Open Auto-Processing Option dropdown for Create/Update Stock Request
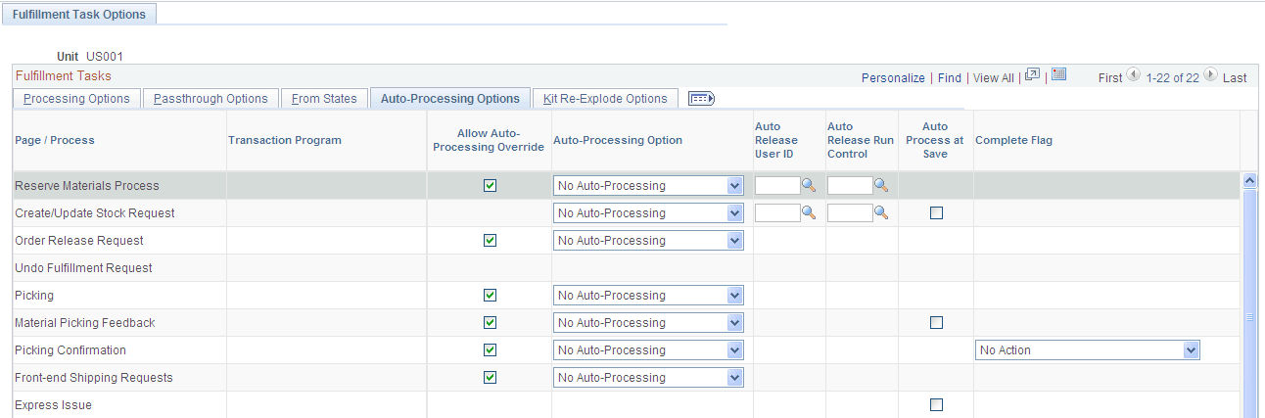This screenshot has height=418, width=1265. click(x=648, y=212)
